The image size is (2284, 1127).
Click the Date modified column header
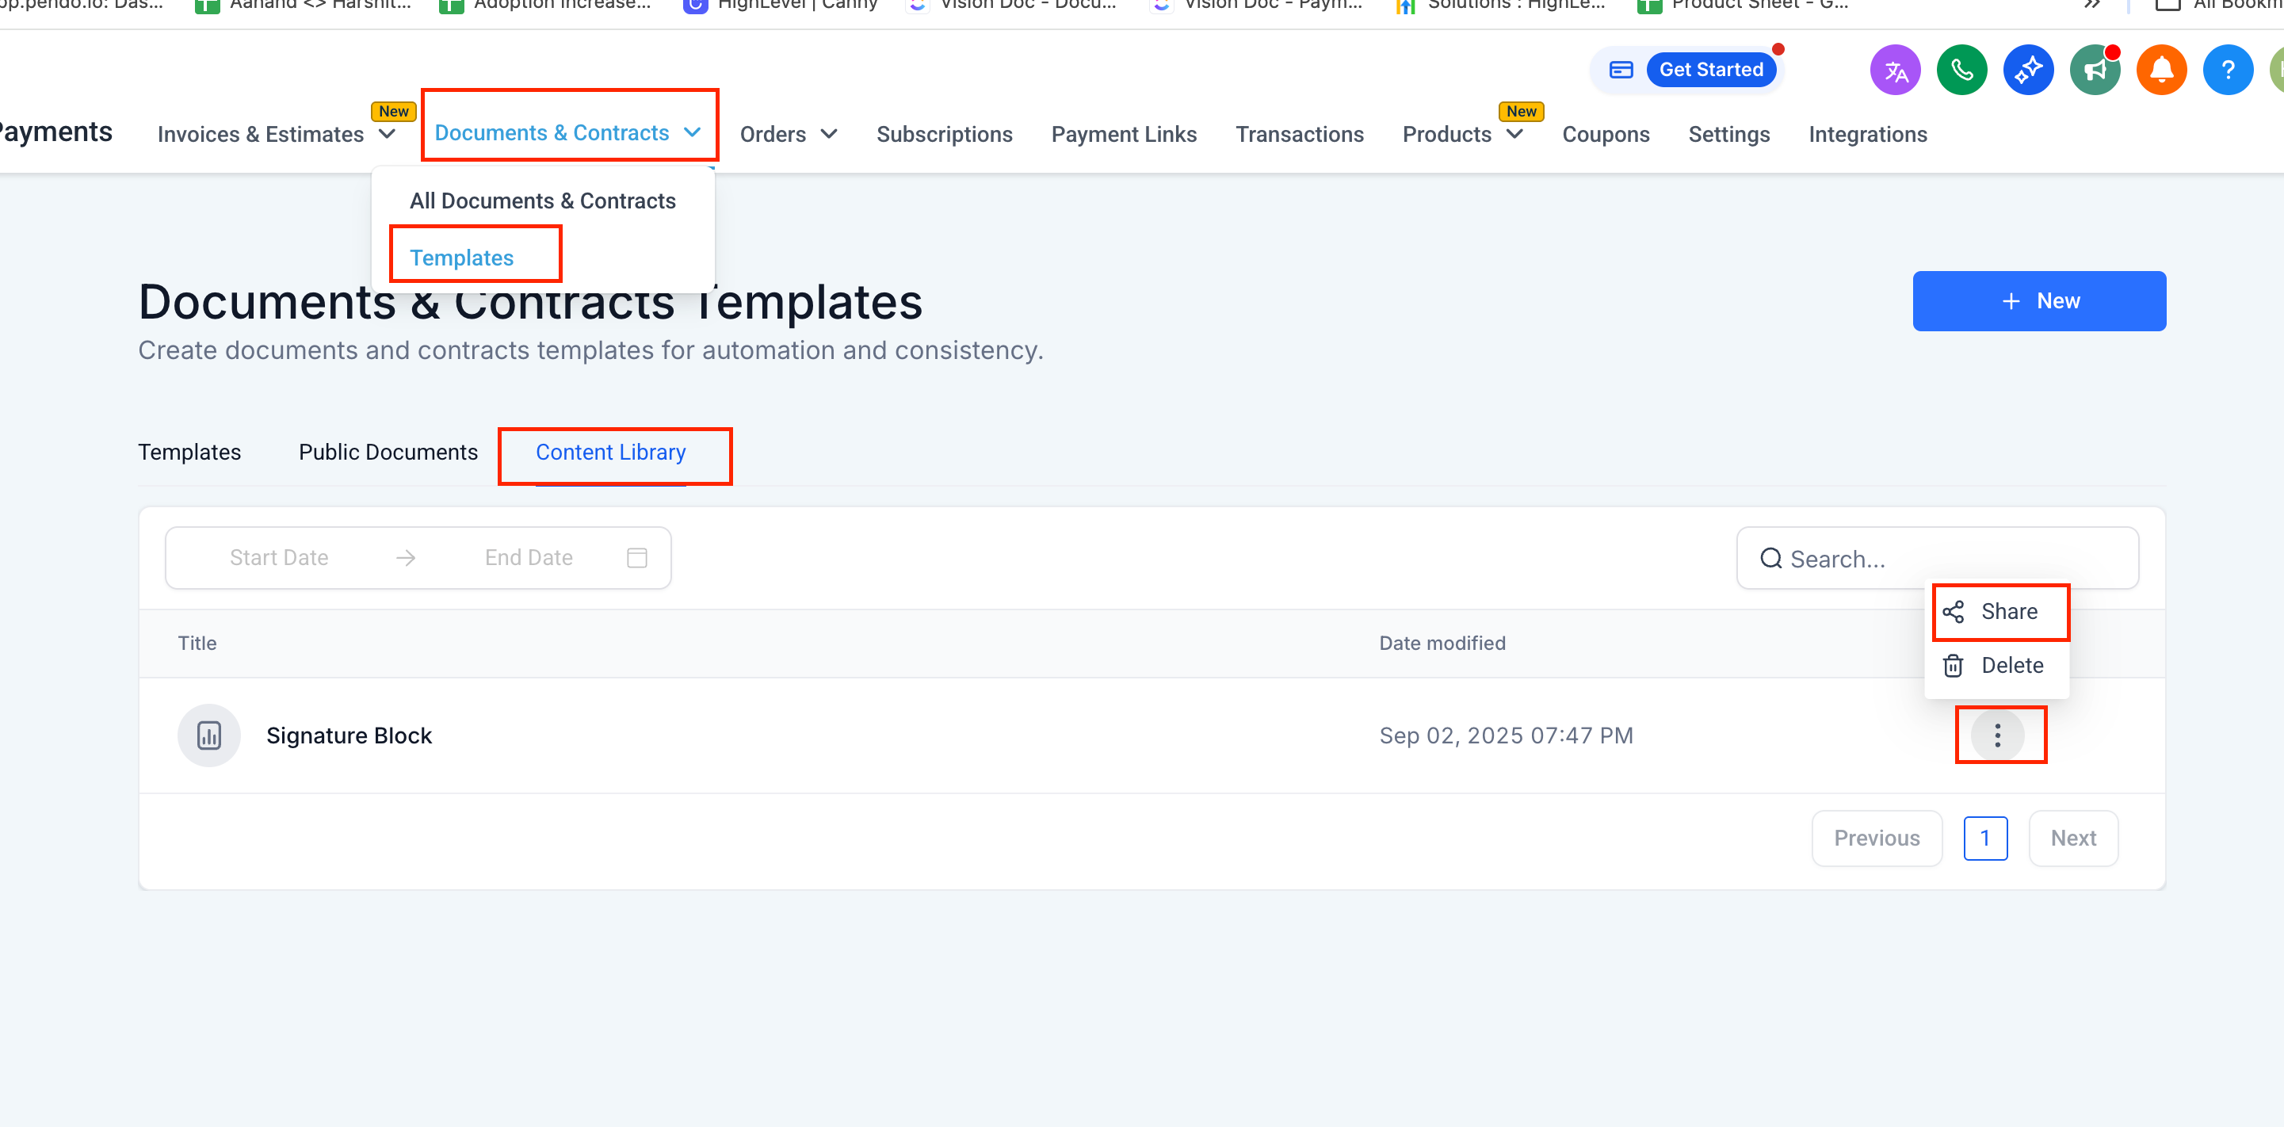pyautogui.click(x=1442, y=644)
